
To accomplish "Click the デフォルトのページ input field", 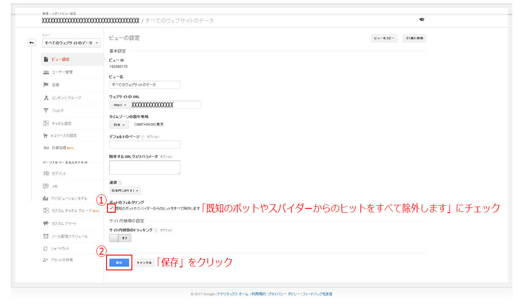I will point(145,145).
